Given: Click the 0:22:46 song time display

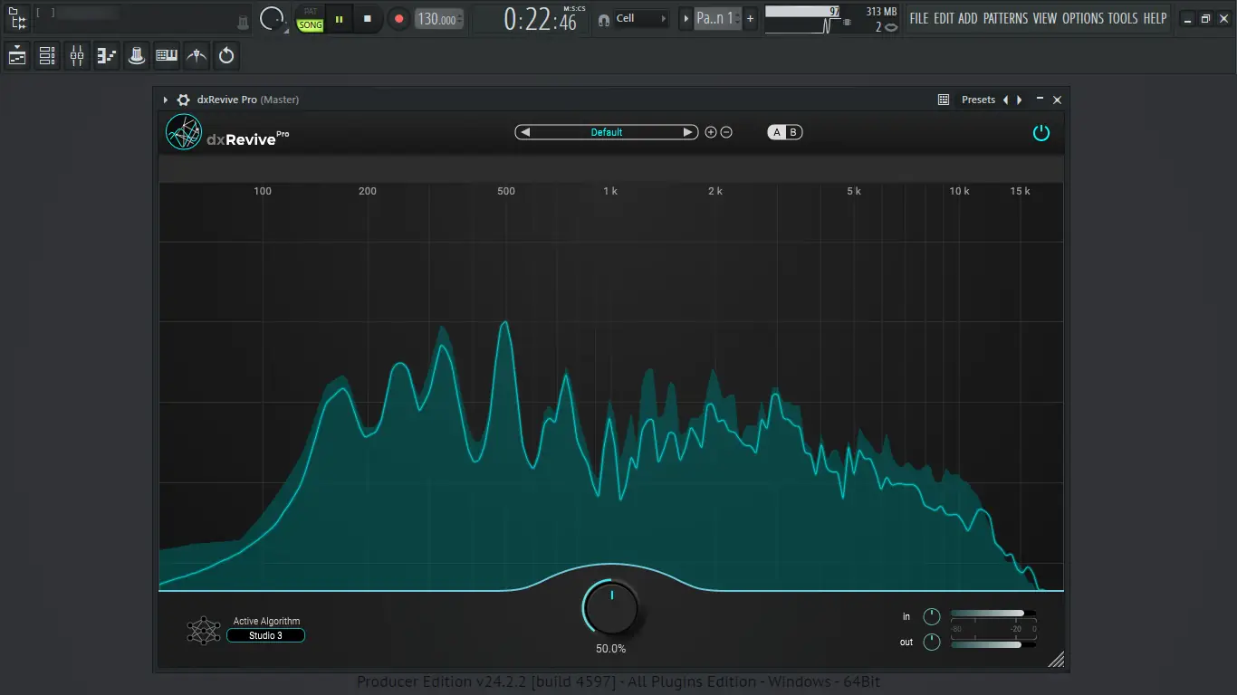Looking at the screenshot, I should (x=540, y=19).
